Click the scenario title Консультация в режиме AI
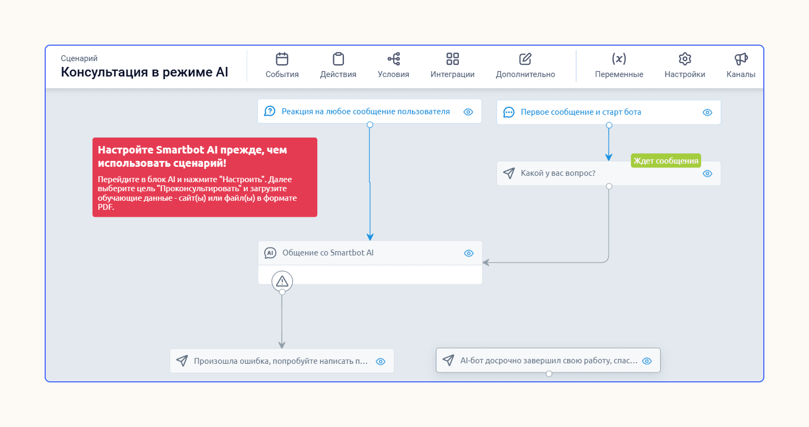809x427 pixels. coord(145,72)
